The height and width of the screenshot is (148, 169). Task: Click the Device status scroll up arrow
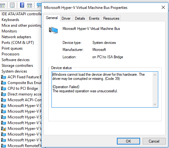point(155,75)
